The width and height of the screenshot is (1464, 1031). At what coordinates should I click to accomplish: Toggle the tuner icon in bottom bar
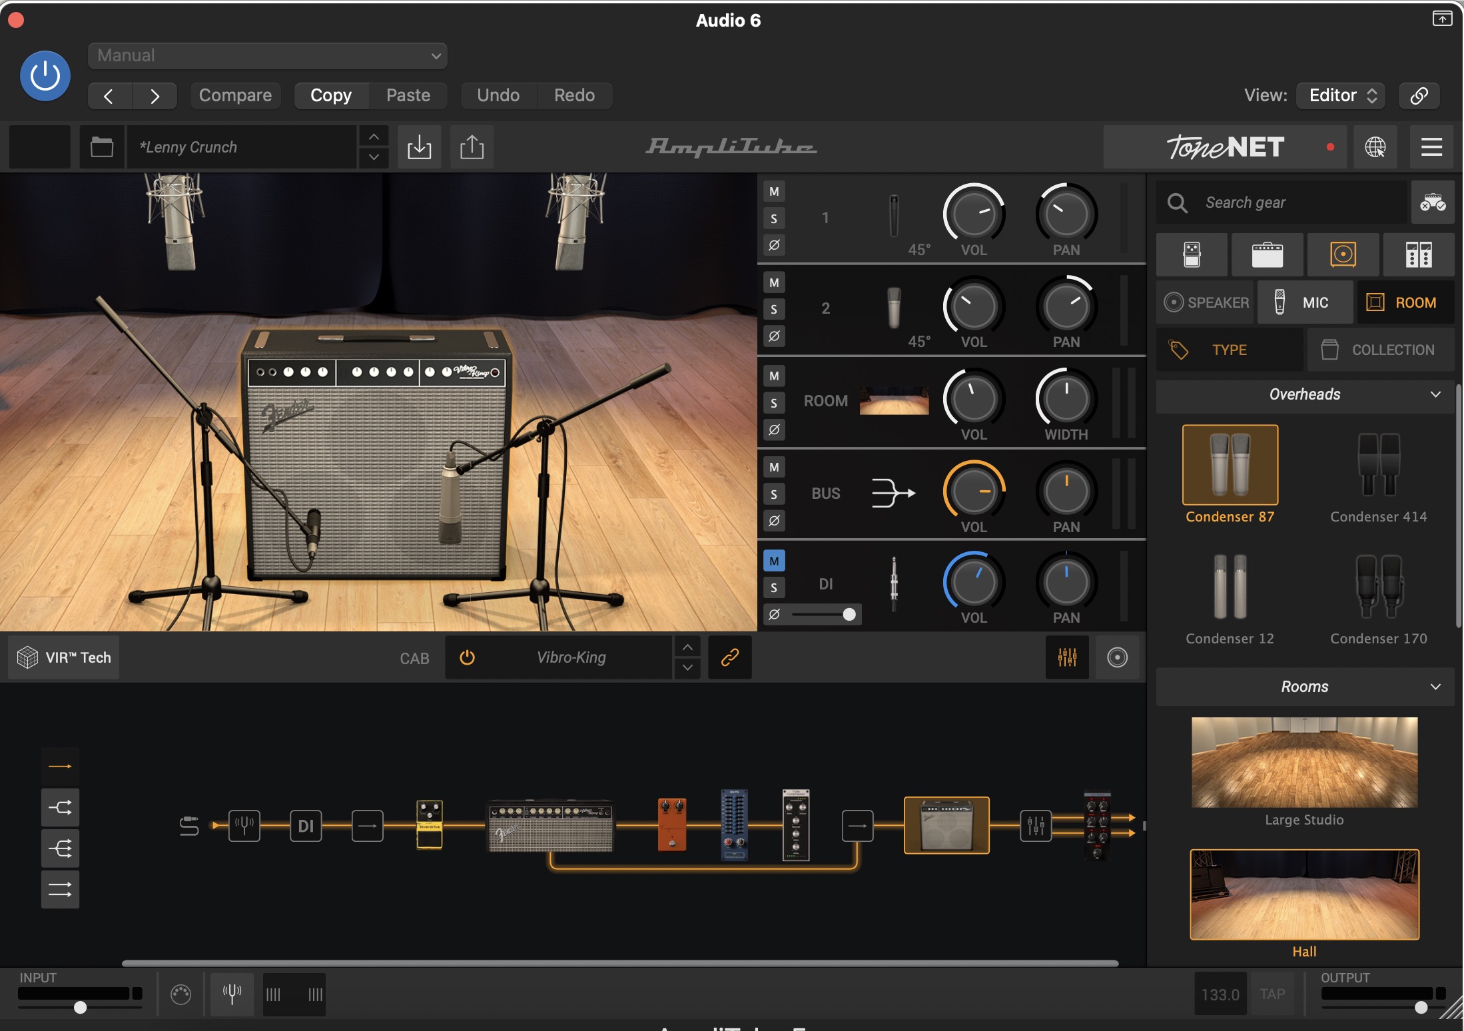(232, 994)
